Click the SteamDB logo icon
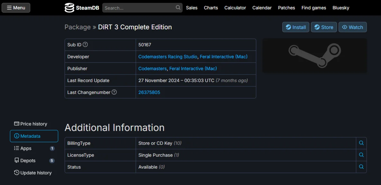 [69, 8]
